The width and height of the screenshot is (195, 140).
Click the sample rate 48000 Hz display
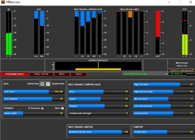[177, 74]
